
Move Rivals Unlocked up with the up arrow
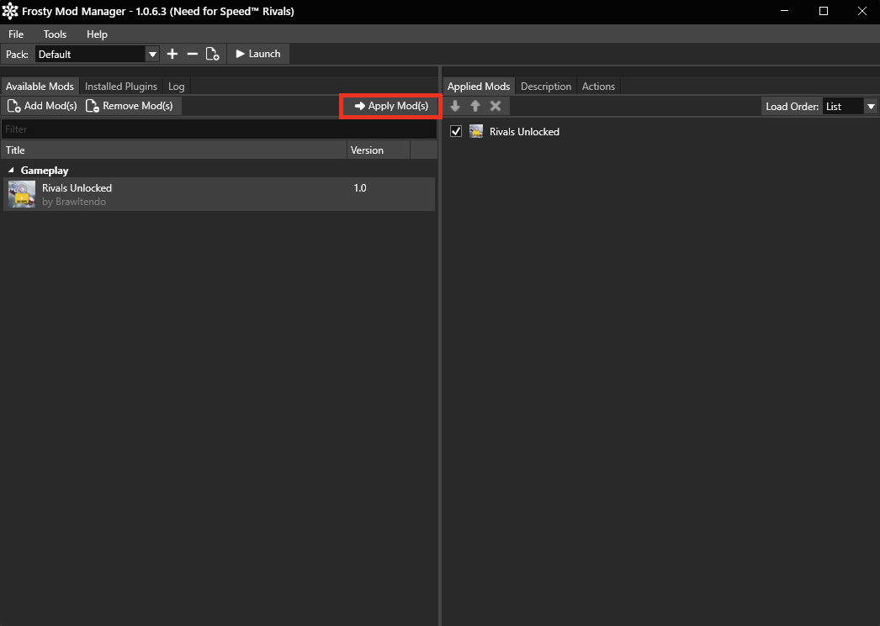point(475,106)
